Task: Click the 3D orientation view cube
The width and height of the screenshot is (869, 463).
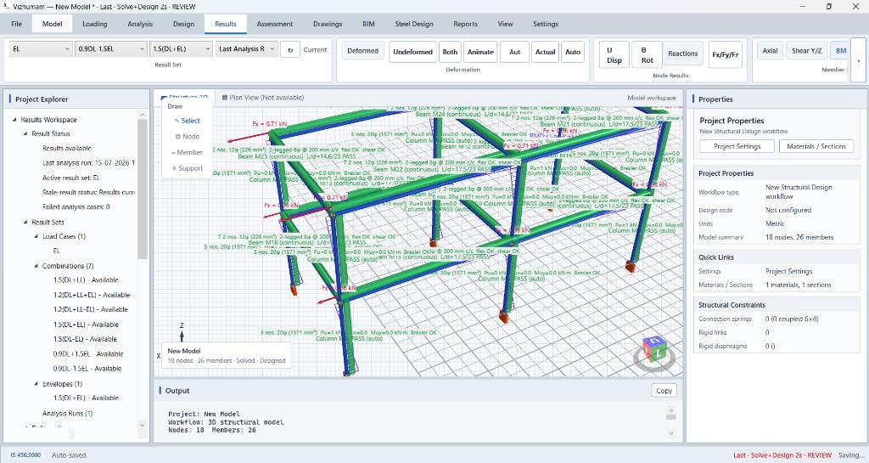Action: coord(655,350)
